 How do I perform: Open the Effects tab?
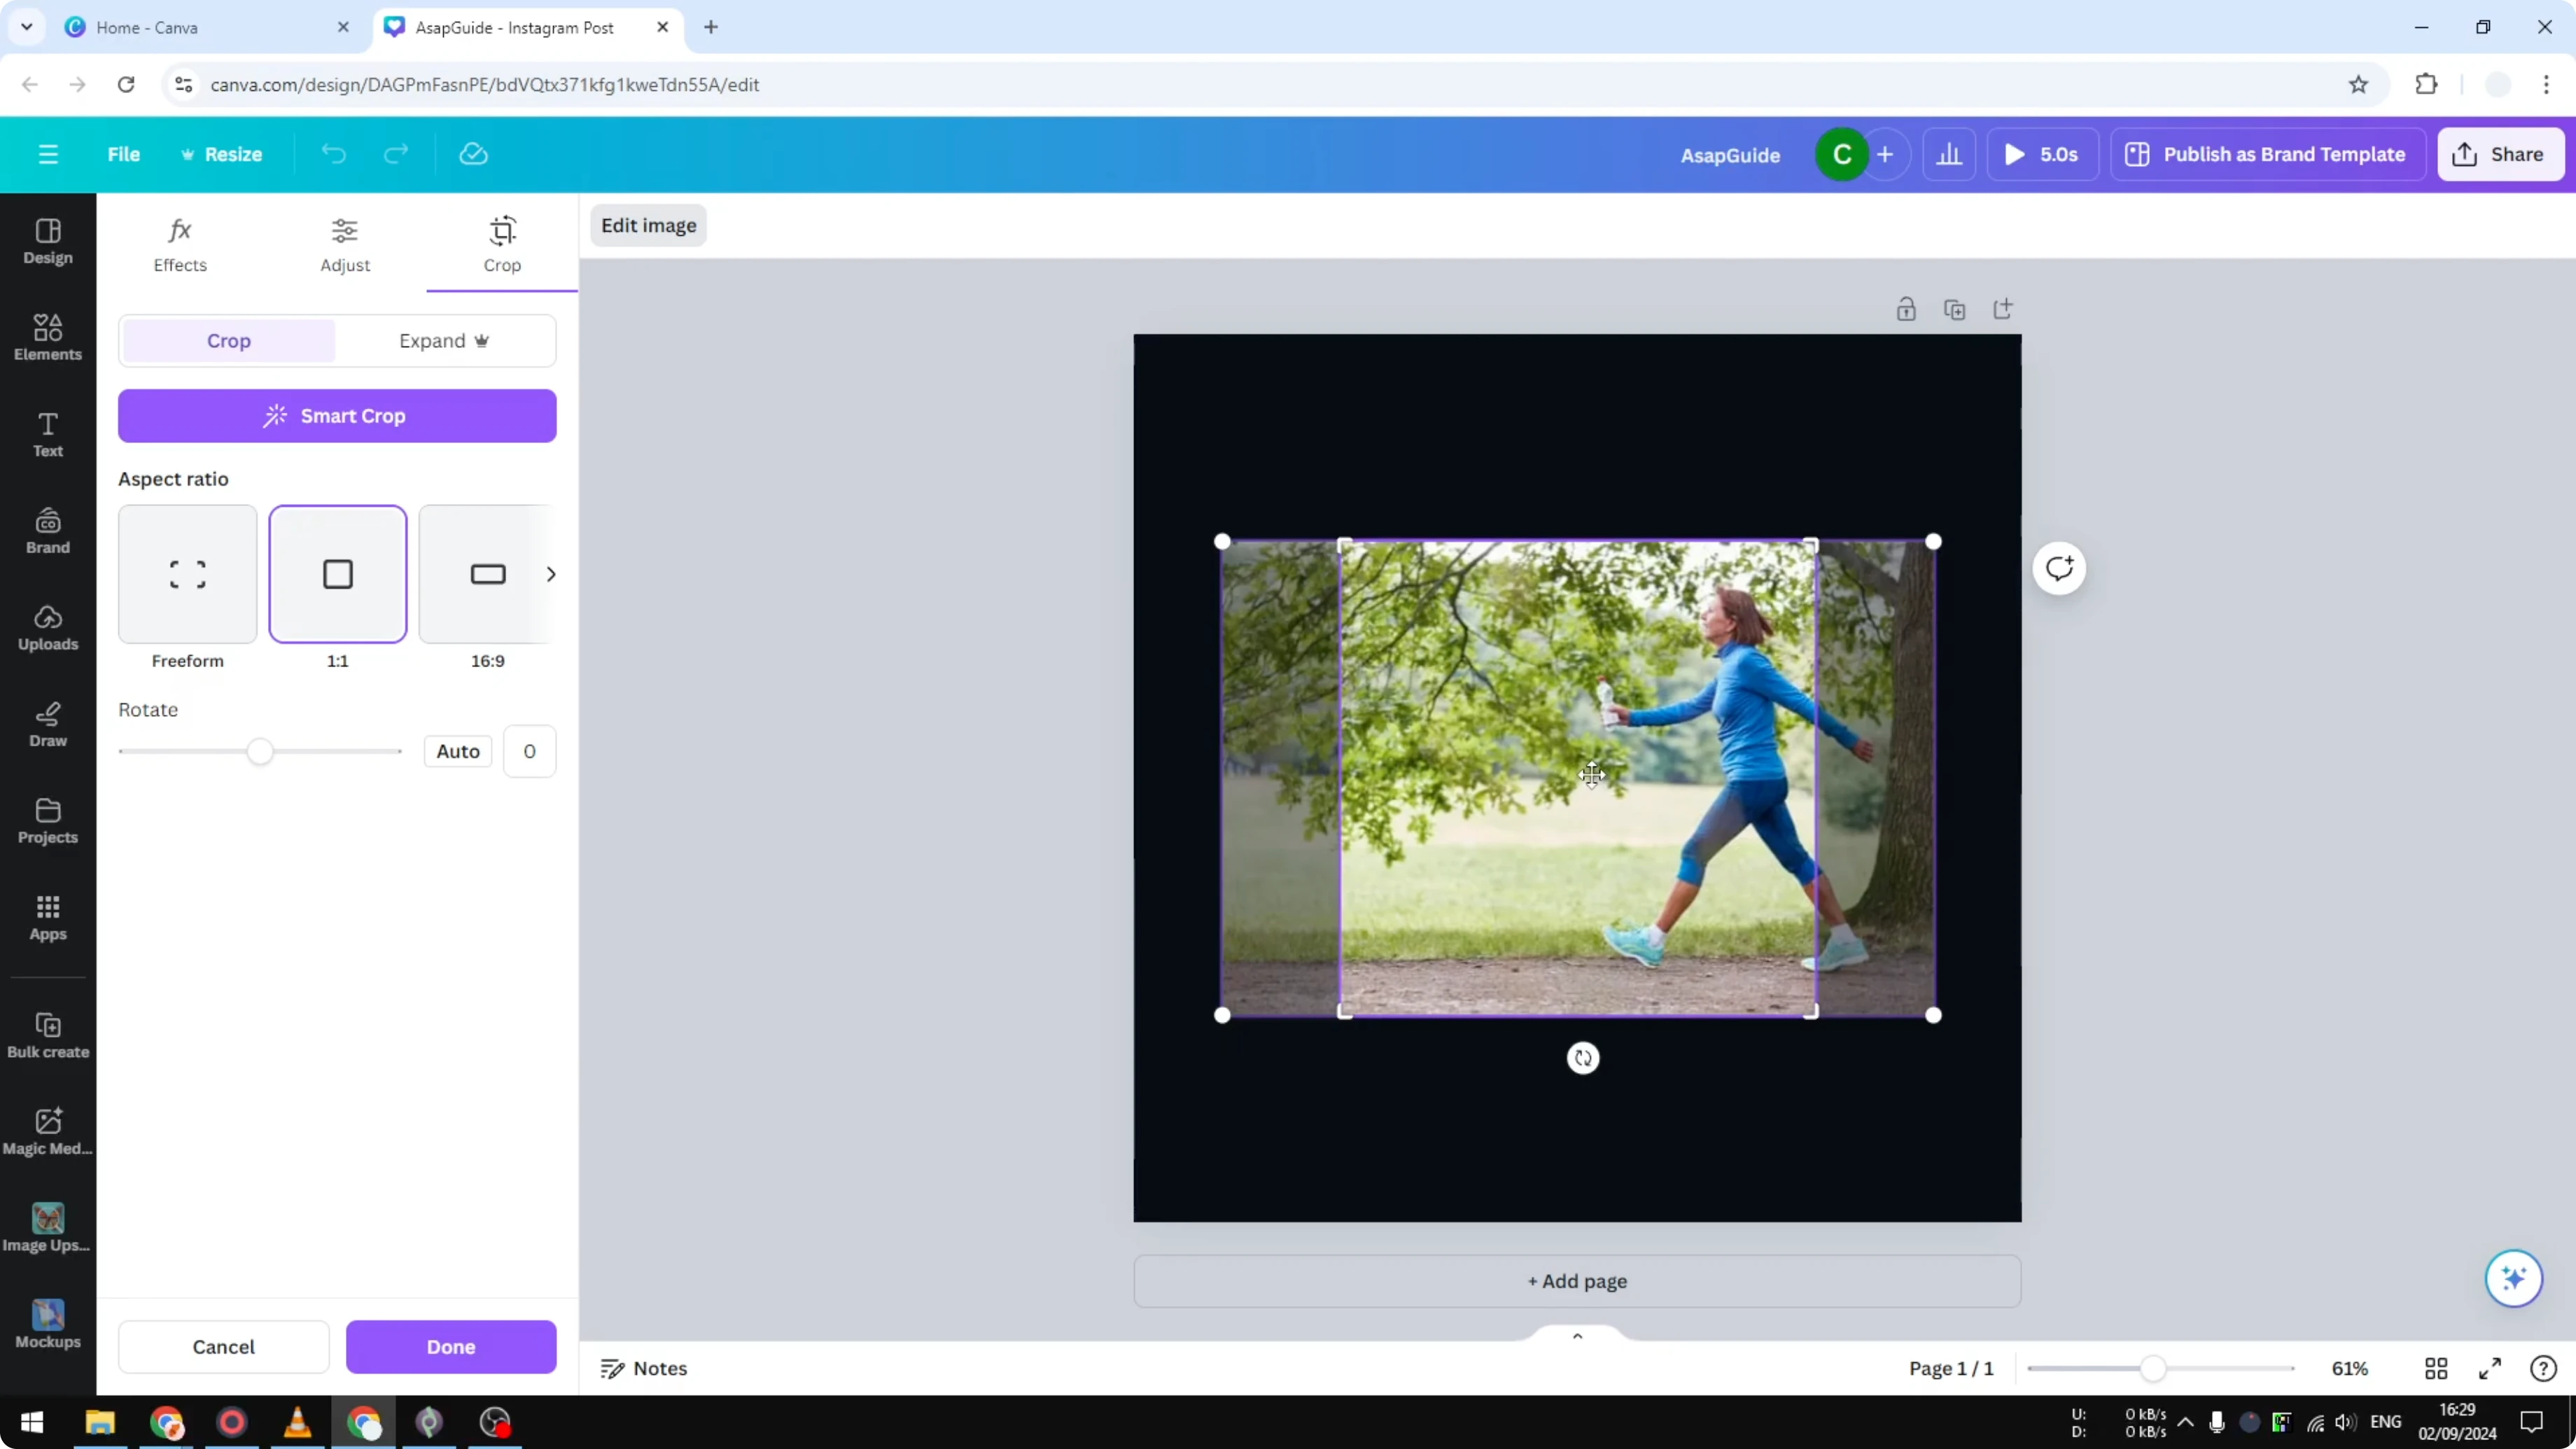pyautogui.click(x=180, y=244)
